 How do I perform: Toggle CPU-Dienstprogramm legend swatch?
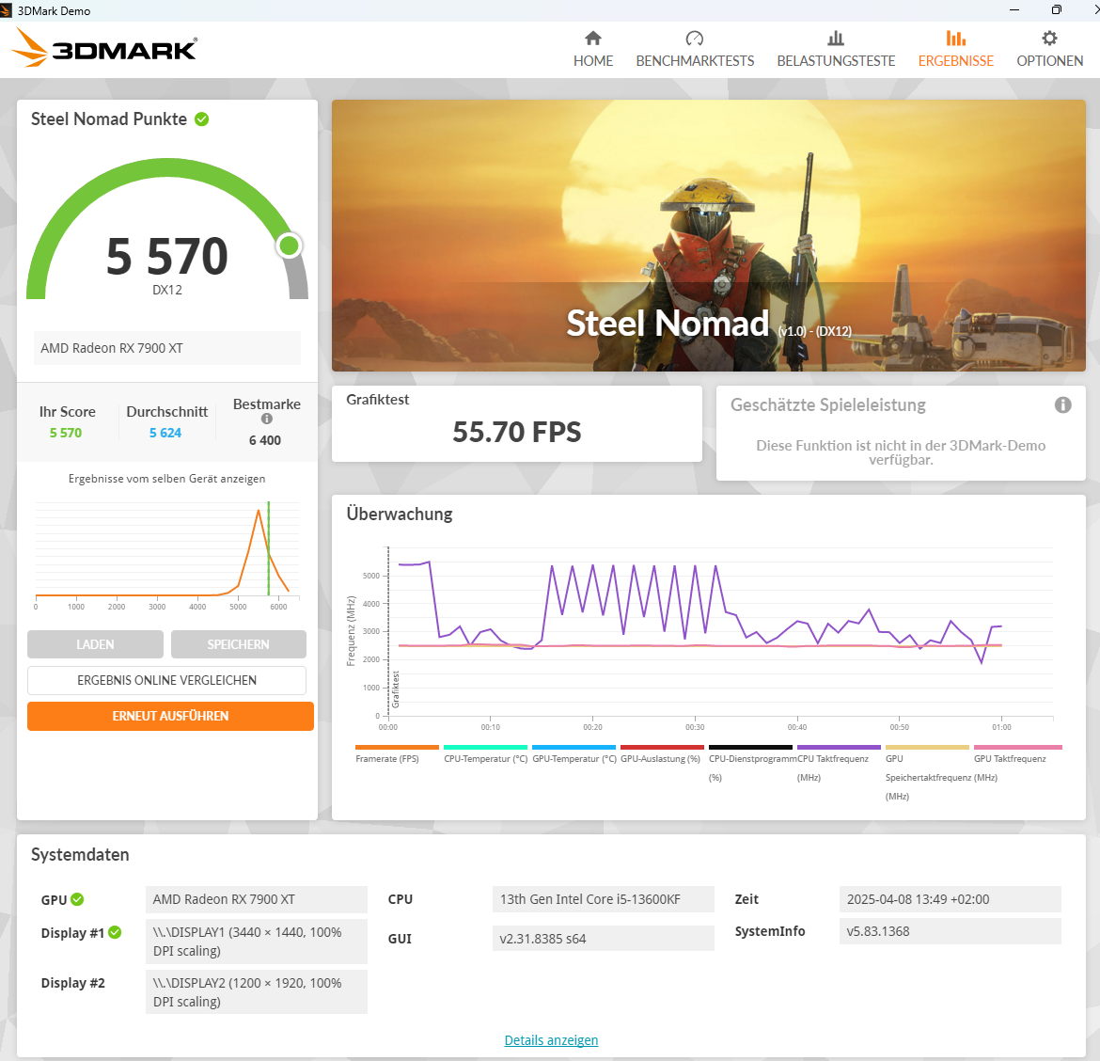pos(750,748)
